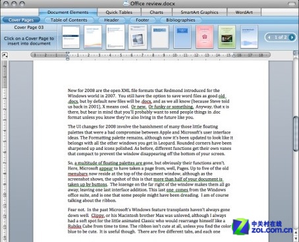Open the WordArt tab
The width and height of the screenshot is (299, 242).
[x=244, y=12]
